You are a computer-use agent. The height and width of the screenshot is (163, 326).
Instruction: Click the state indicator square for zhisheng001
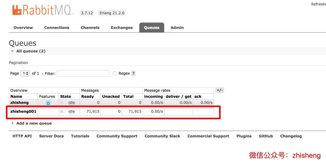[x=62, y=111]
